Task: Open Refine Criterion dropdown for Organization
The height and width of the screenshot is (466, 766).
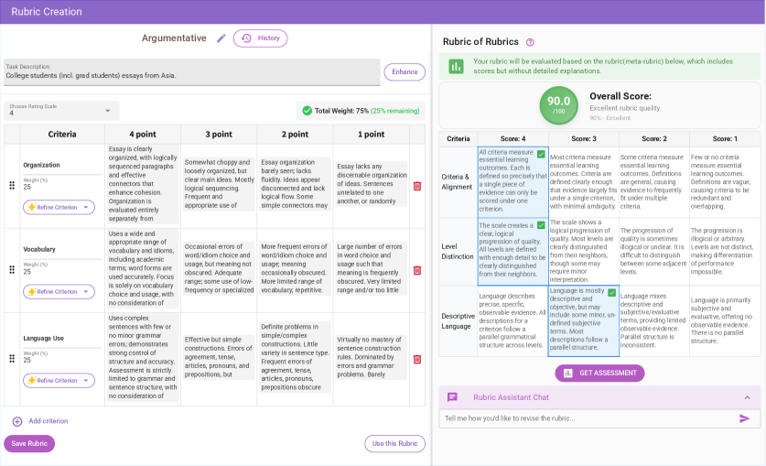Action: pos(59,207)
